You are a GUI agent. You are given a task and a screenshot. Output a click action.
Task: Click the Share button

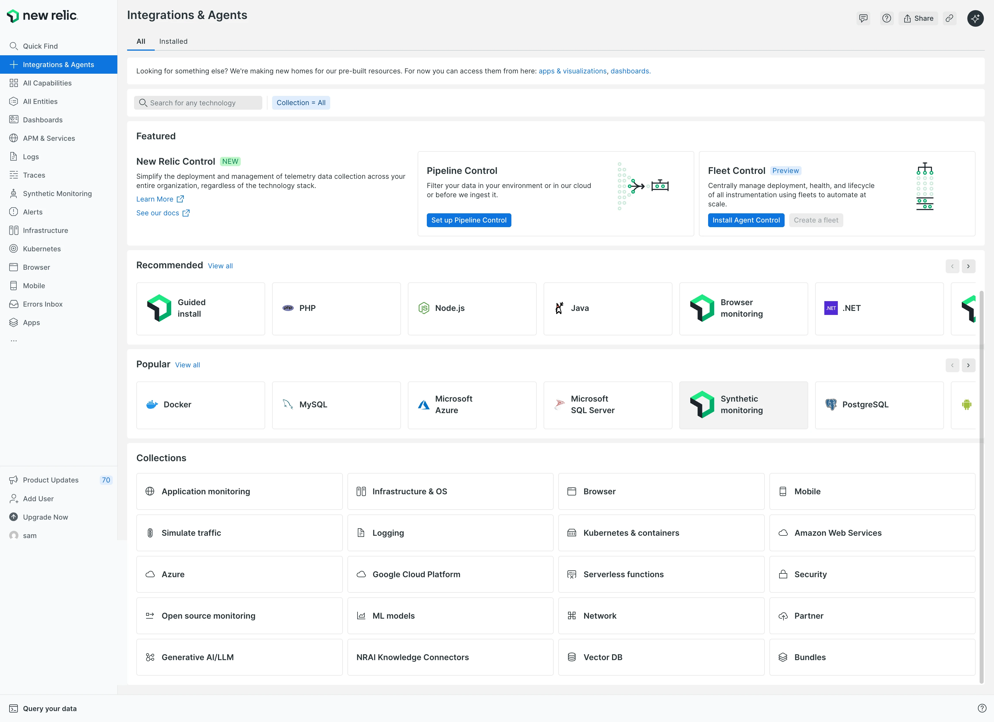(918, 18)
